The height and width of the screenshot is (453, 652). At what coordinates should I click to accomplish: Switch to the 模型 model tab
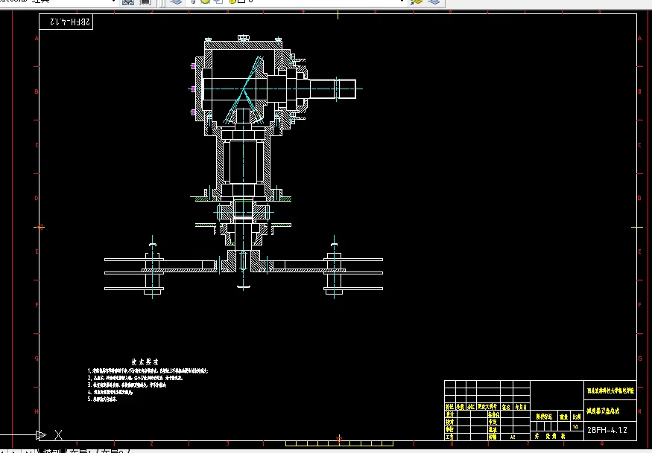pos(52,451)
